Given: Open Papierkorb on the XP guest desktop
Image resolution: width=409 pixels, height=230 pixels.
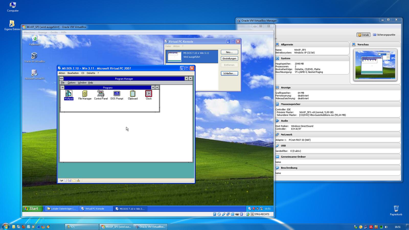Looking at the screenshot, I should coord(35,41).
